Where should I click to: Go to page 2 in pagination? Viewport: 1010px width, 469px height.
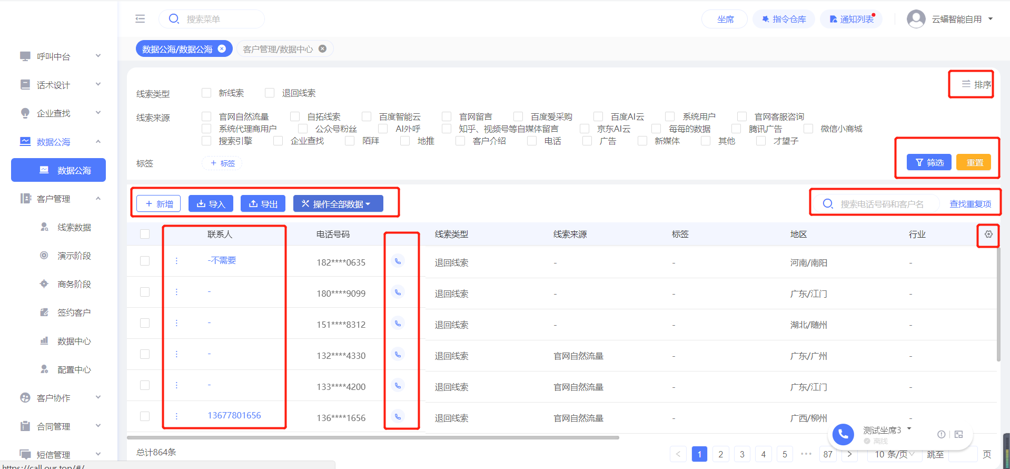coord(721,454)
